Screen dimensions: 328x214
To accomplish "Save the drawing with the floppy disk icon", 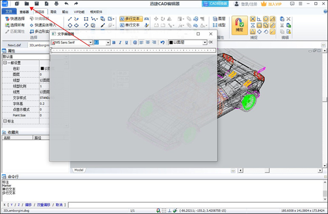I will coord(37,3).
